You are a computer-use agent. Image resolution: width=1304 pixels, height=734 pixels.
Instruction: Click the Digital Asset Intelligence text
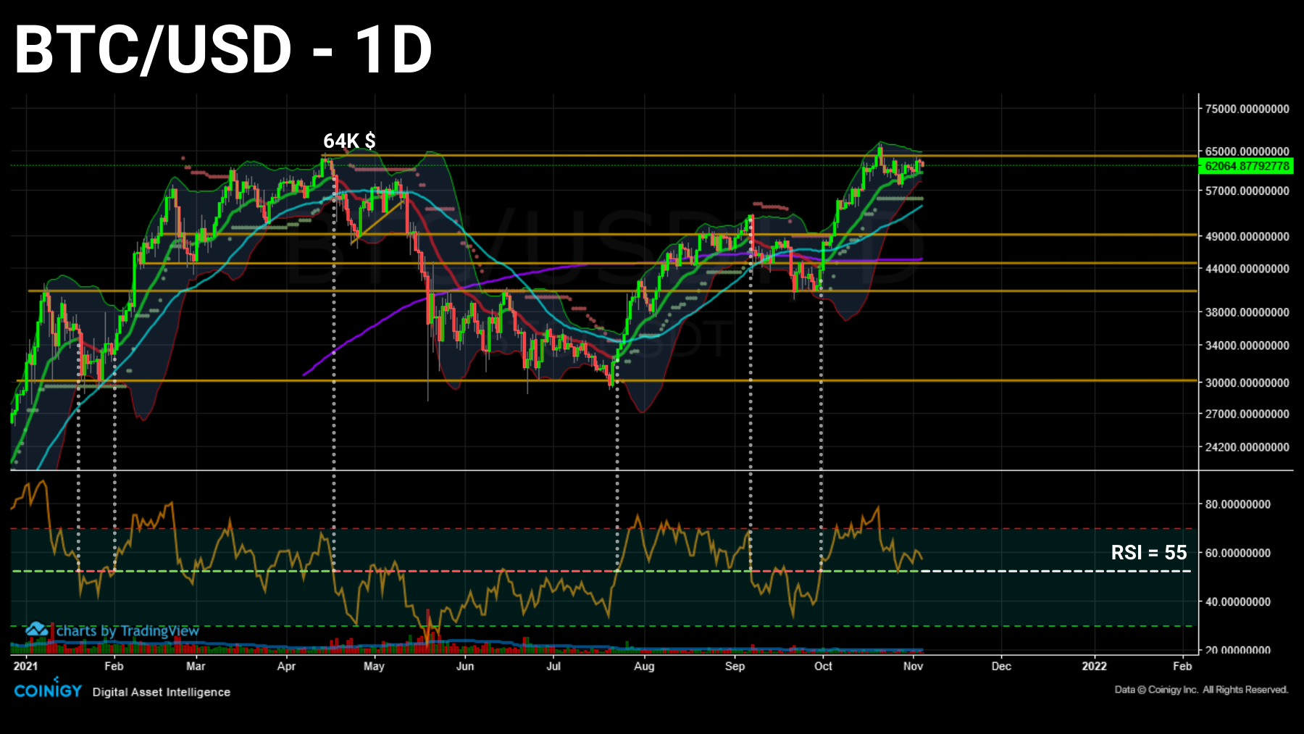point(161,693)
